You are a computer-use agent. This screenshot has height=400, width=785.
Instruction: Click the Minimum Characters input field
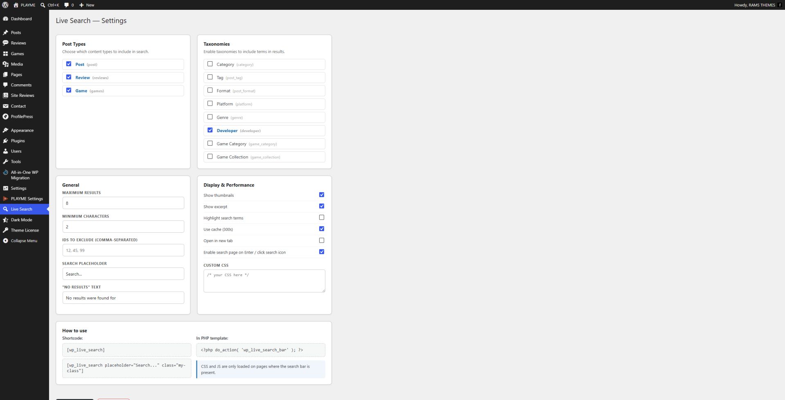click(x=123, y=227)
